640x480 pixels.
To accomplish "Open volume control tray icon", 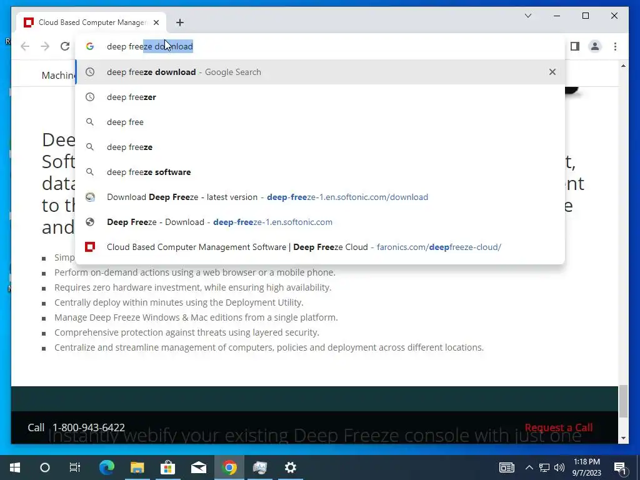I will 559,467.
